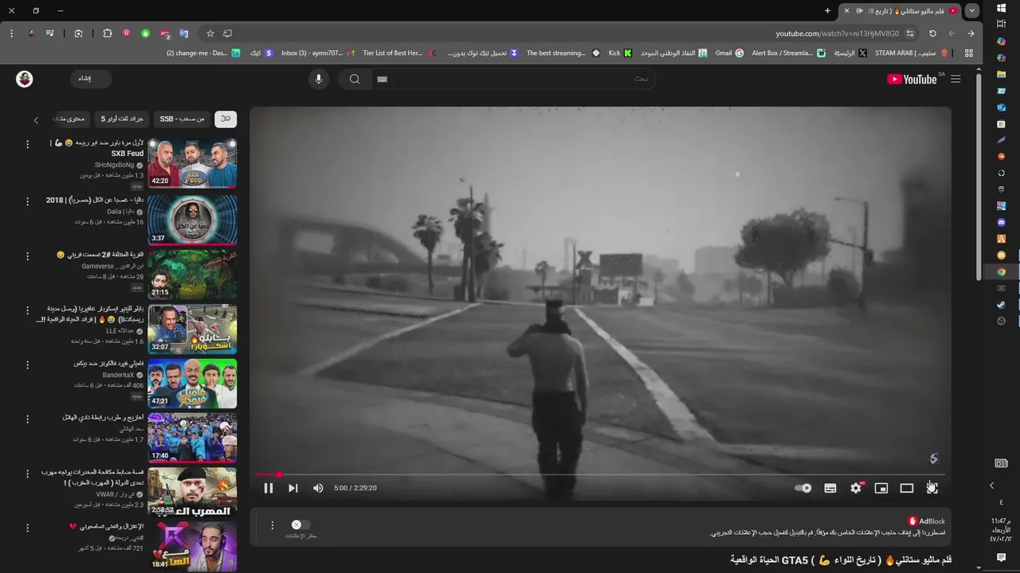Viewport: 1020px width, 573px height.
Task: Open the STEAM ARAB bookmark
Action: click(x=912, y=53)
